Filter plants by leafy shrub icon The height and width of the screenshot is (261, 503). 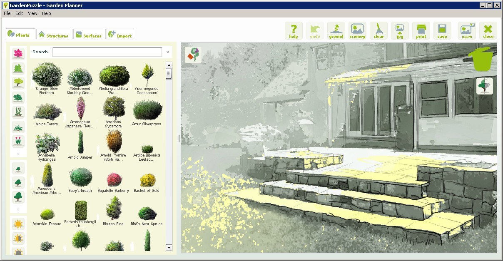tap(18, 97)
